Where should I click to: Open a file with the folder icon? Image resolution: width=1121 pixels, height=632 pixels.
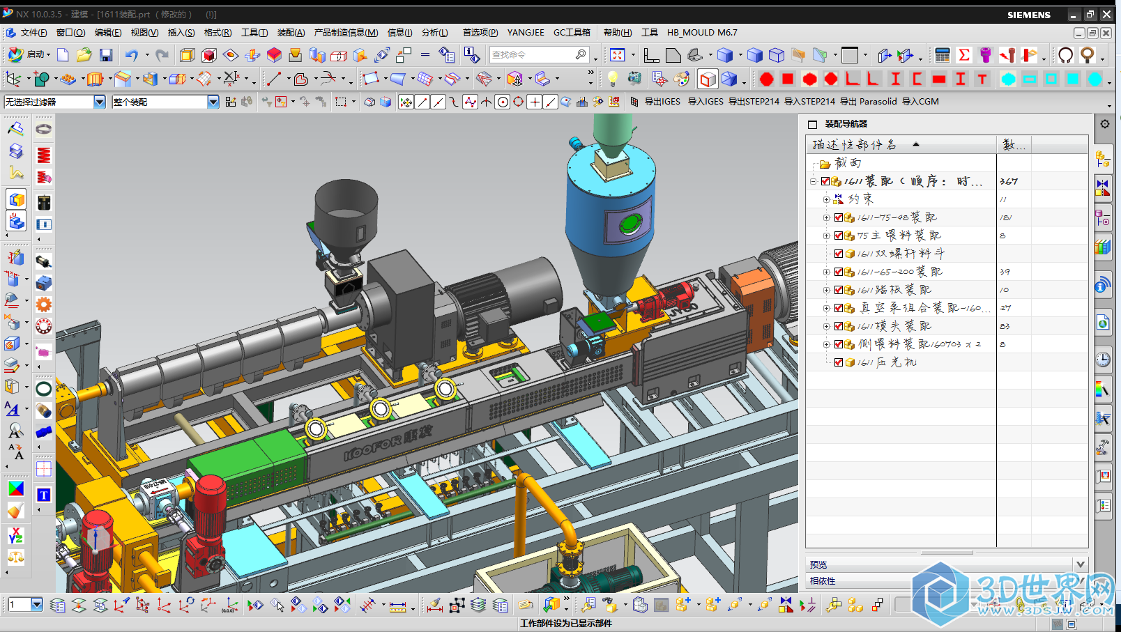84,55
